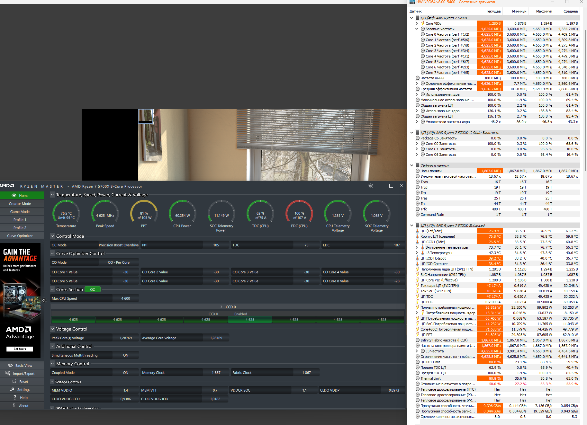
Task: Click the icon beside Часы памяти
Action: [418, 171]
